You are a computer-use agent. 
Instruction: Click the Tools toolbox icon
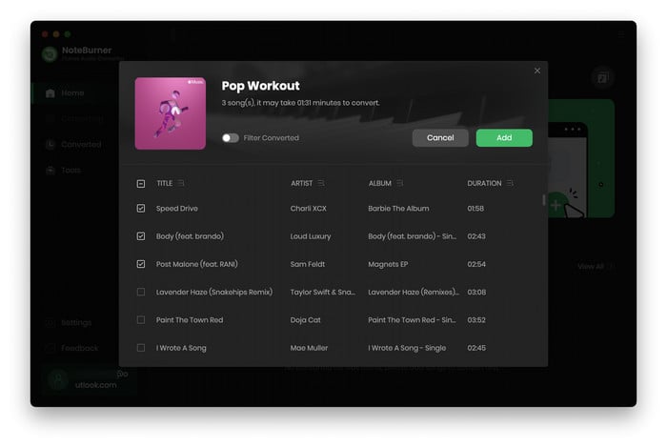[51, 170]
